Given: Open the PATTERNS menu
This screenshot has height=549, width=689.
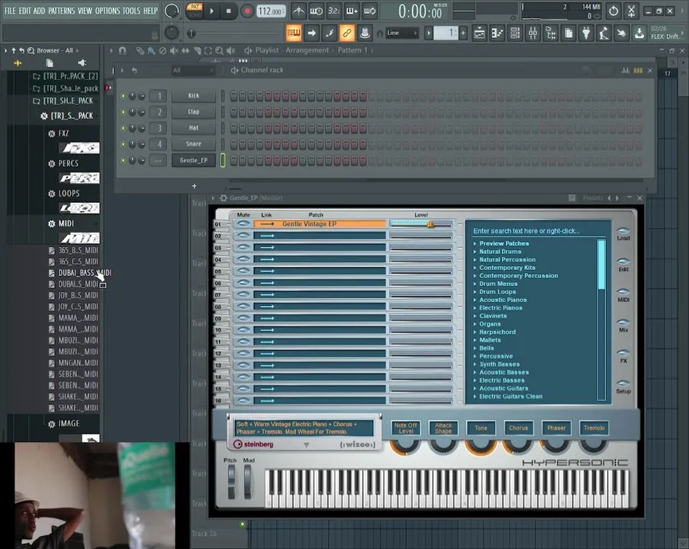Looking at the screenshot, I should tap(61, 11).
